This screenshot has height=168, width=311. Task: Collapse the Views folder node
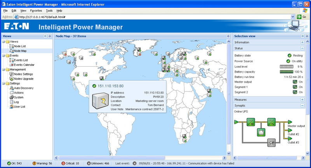pos(3,42)
